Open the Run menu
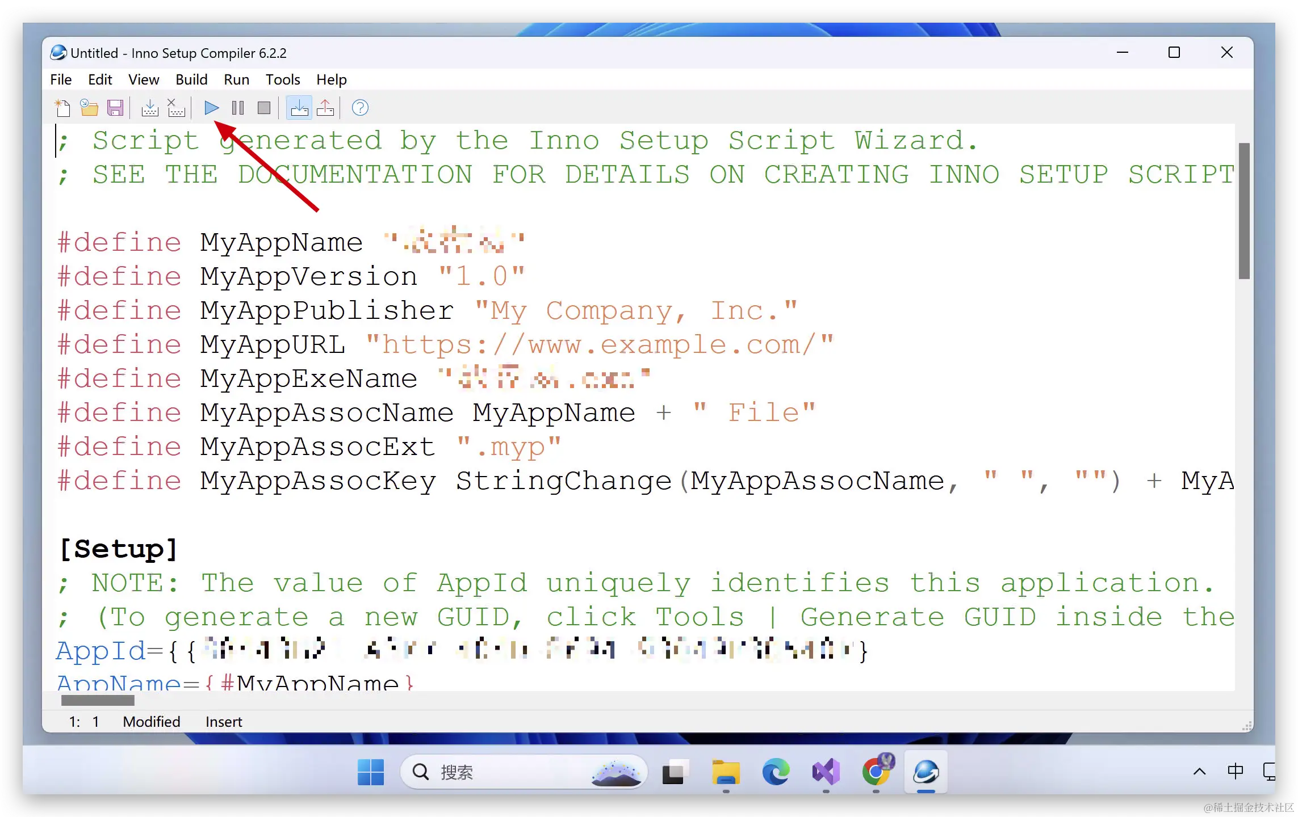Viewport: 1298px width, 817px height. (236, 79)
